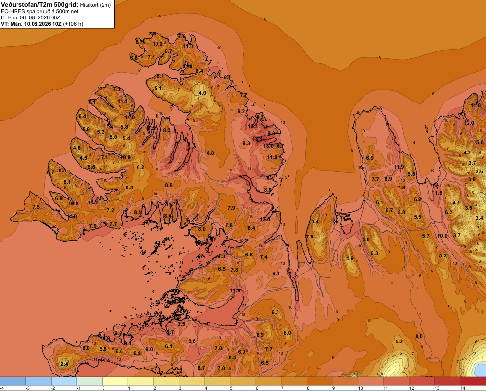Choose the orange 8 to 9 legend swatch
Viewport: 486px width, 391px height.
[x=320, y=381]
